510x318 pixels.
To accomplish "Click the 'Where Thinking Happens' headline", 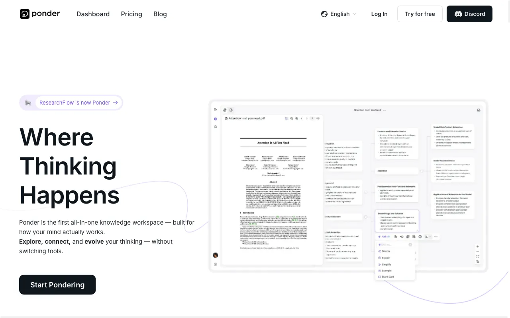I will pos(70,166).
